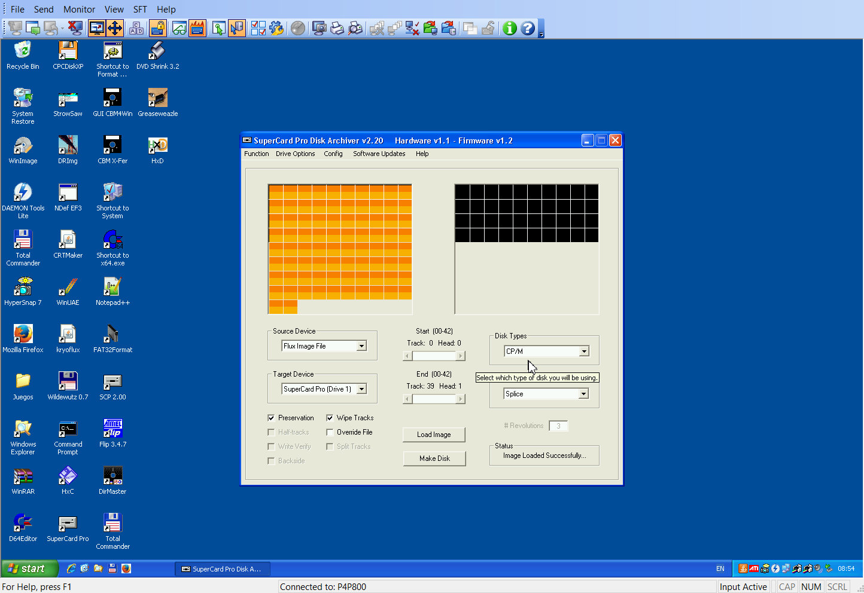
Task: Open the Disk Types CP/M dropdown
Action: [584, 351]
